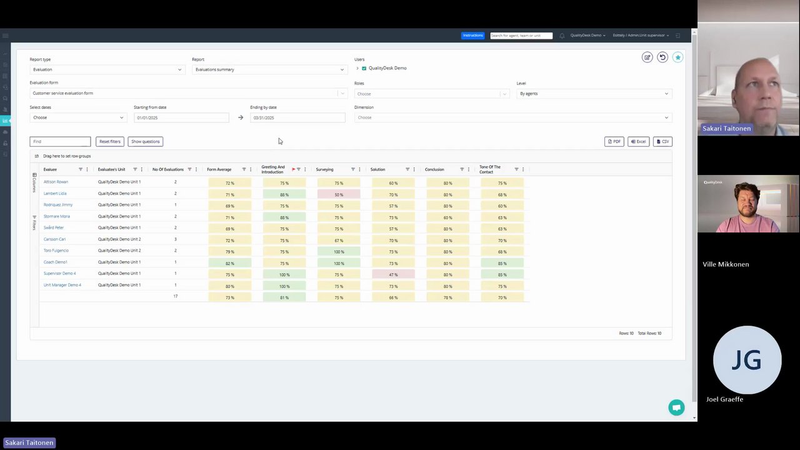Mark report as favorite with star icon

[677, 57]
